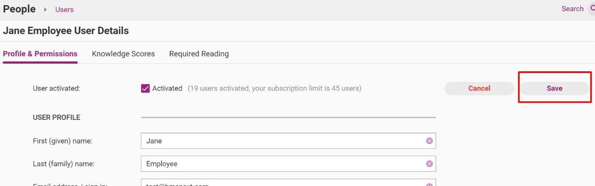Clear the First name field with its X icon
The image size is (595, 186).
click(x=429, y=141)
